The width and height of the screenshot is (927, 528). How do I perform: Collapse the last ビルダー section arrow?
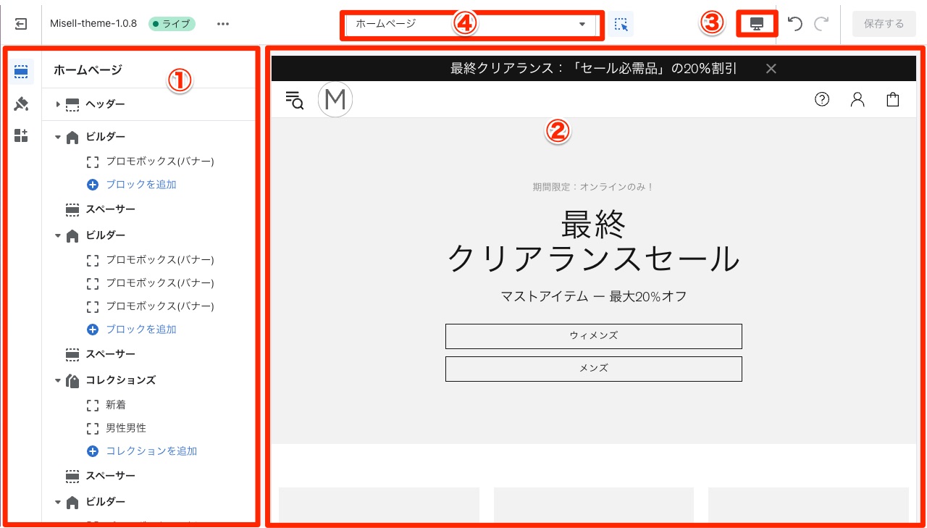[x=58, y=502]
